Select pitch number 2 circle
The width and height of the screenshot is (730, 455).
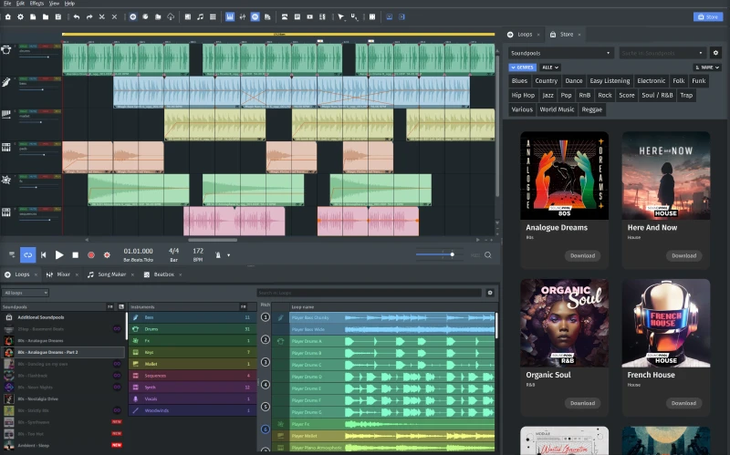266,339
